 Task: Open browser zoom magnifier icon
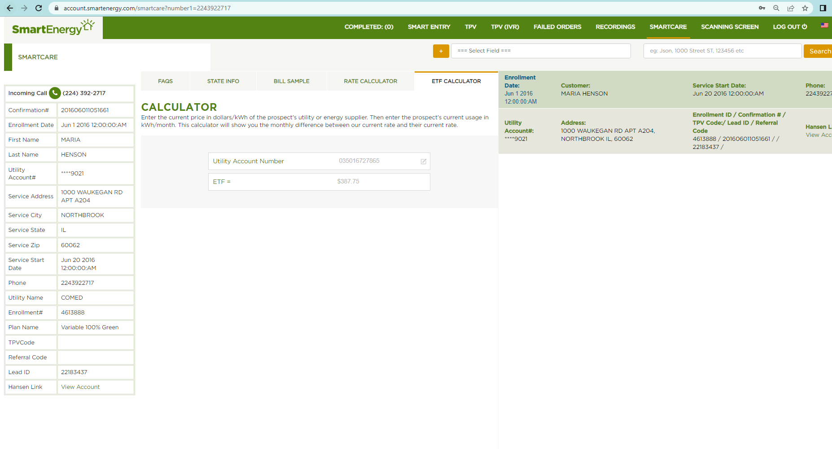pos(776,8)
